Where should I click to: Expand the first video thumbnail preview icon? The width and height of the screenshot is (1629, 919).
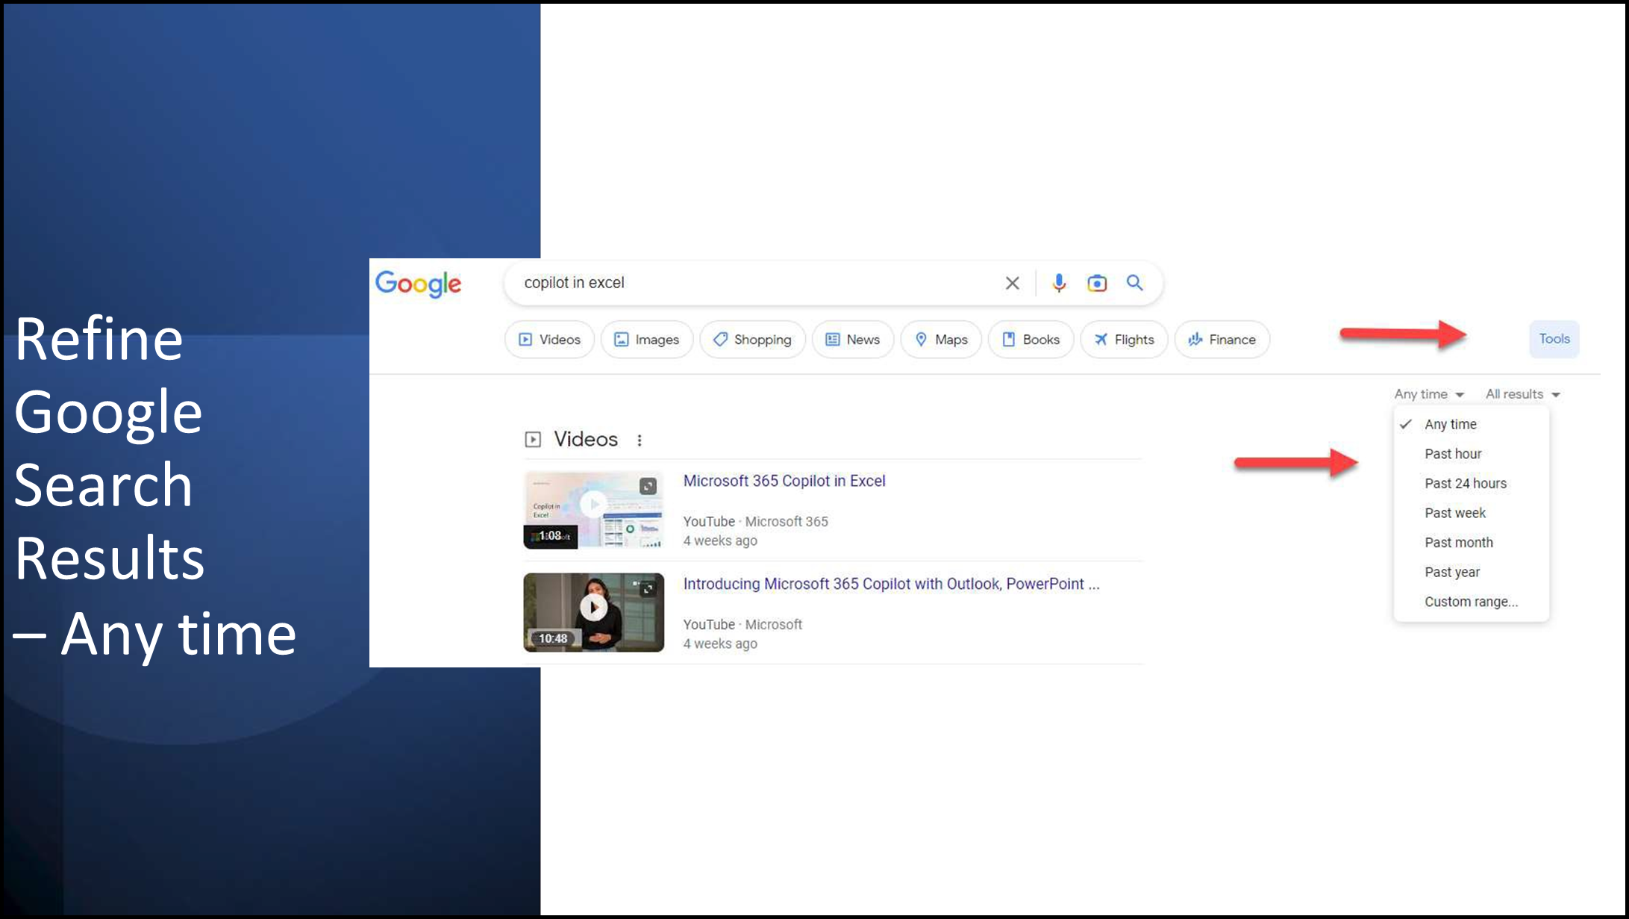pyautogui.click(x=648, y=487)
